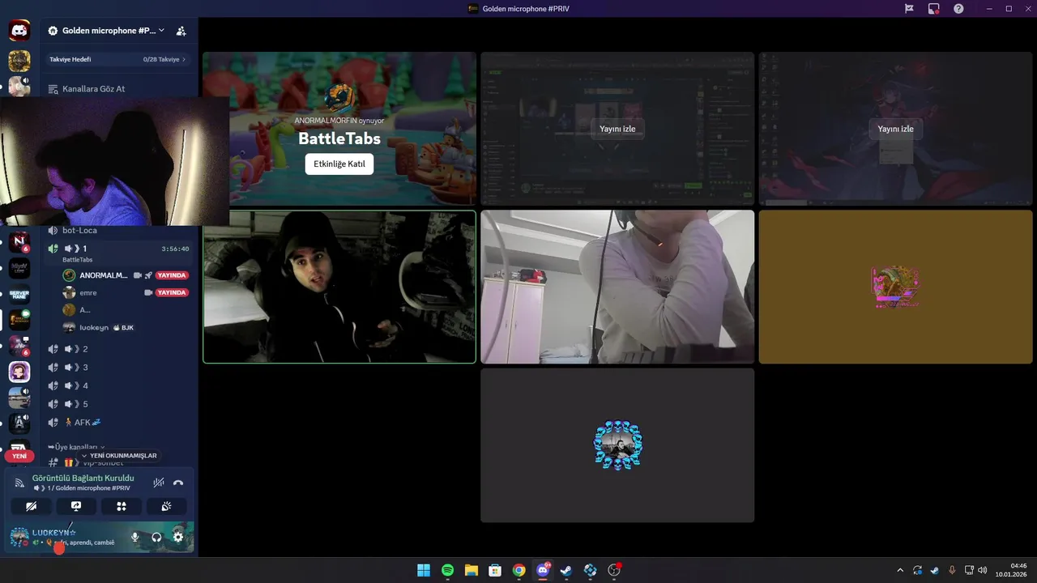Select gray tile with skull-ring avatar
This screenshot has height=583, width=1037.
617,445
